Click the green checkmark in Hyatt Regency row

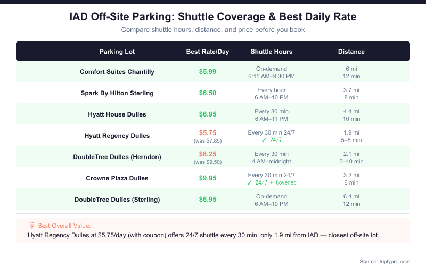250,140
